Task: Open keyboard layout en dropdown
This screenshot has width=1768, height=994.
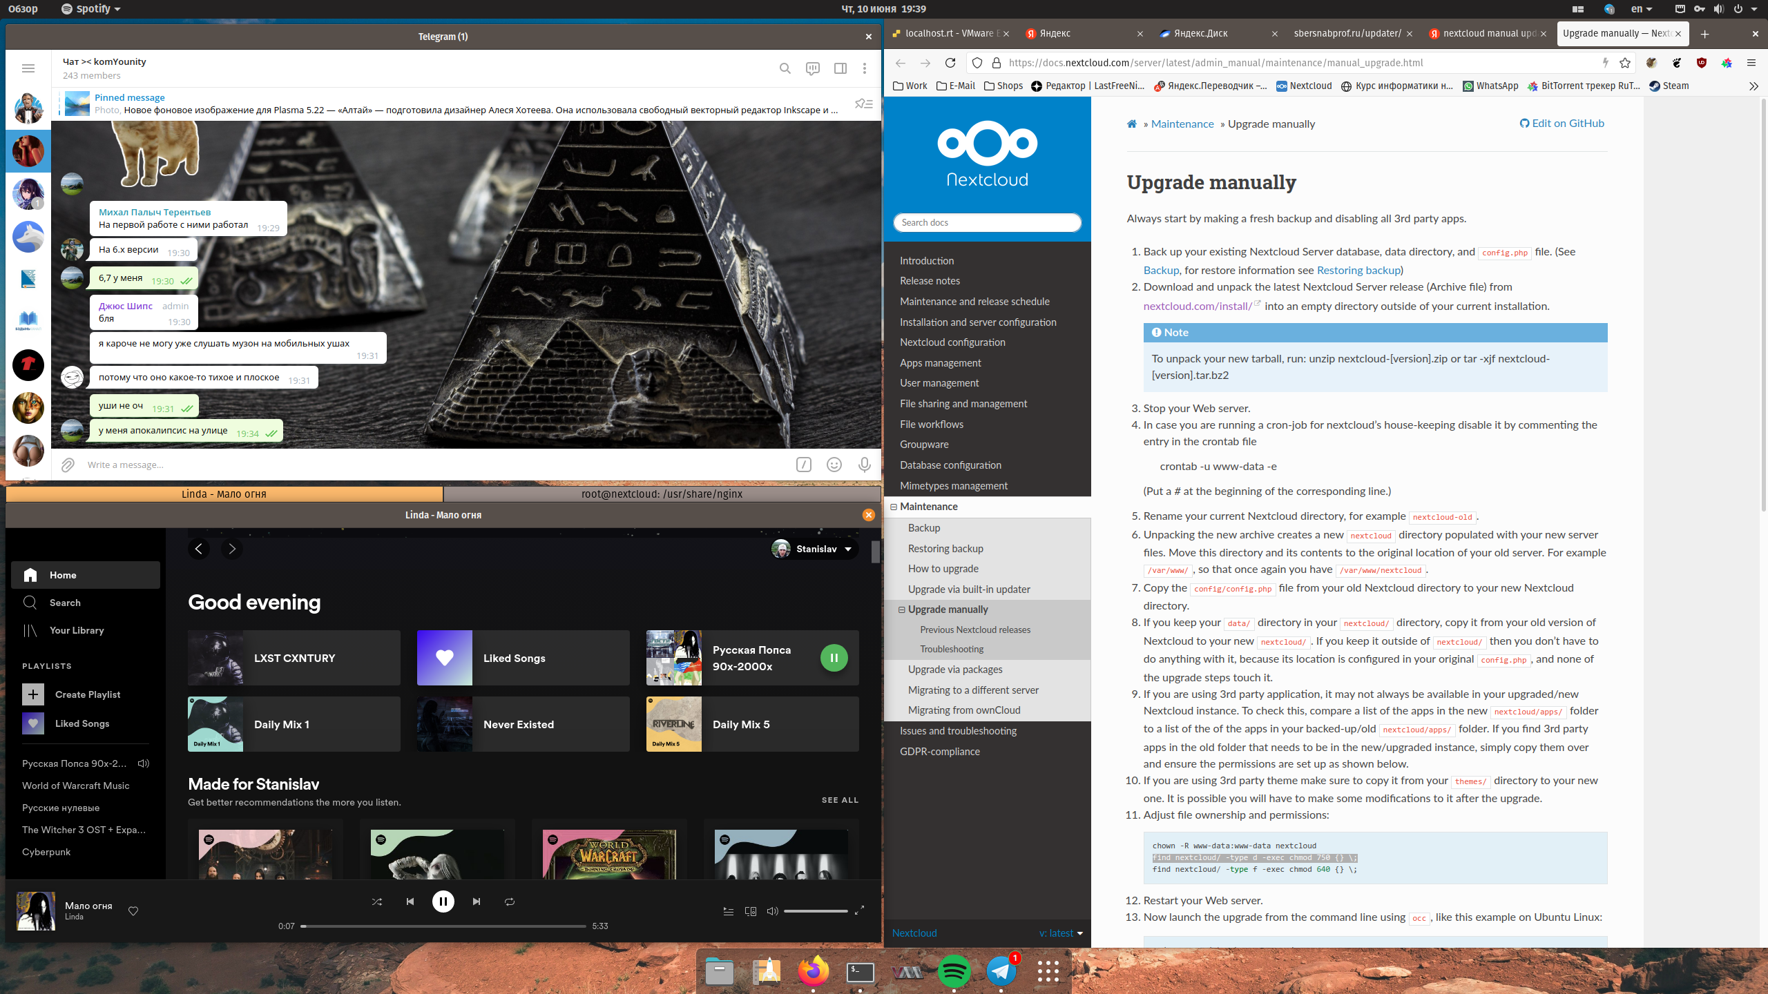Action: coord(1642,9)
